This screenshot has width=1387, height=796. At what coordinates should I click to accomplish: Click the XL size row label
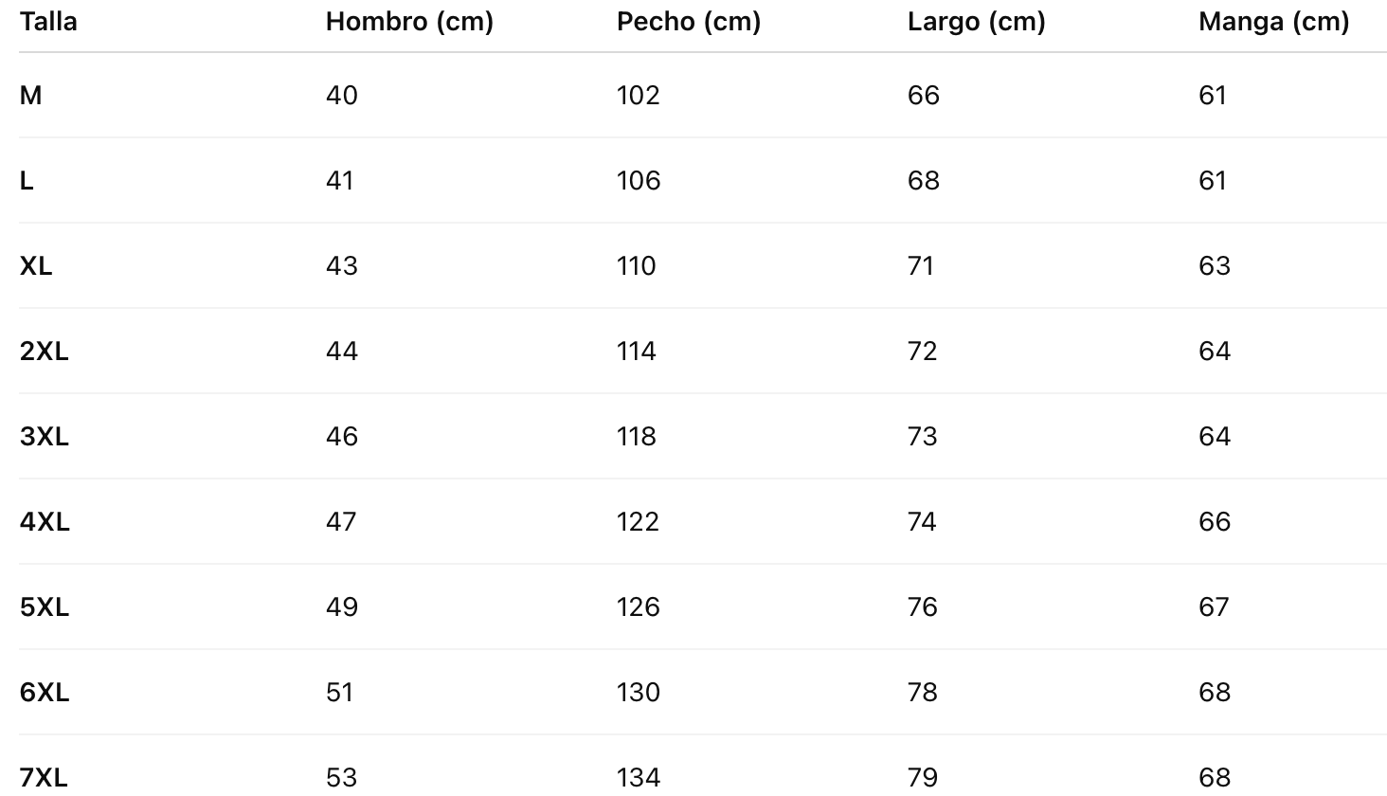tap(36, 265)
